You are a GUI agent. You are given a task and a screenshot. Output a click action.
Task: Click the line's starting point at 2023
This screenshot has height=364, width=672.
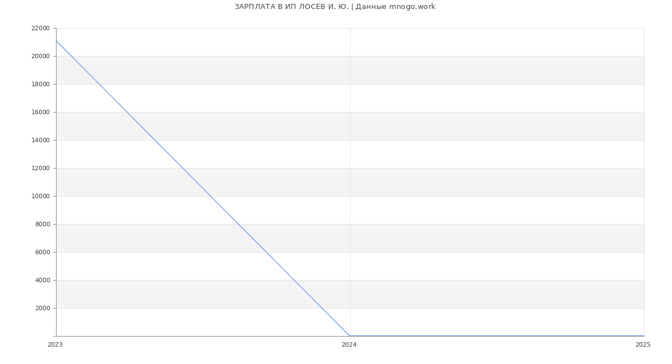(x=56, y=40)
